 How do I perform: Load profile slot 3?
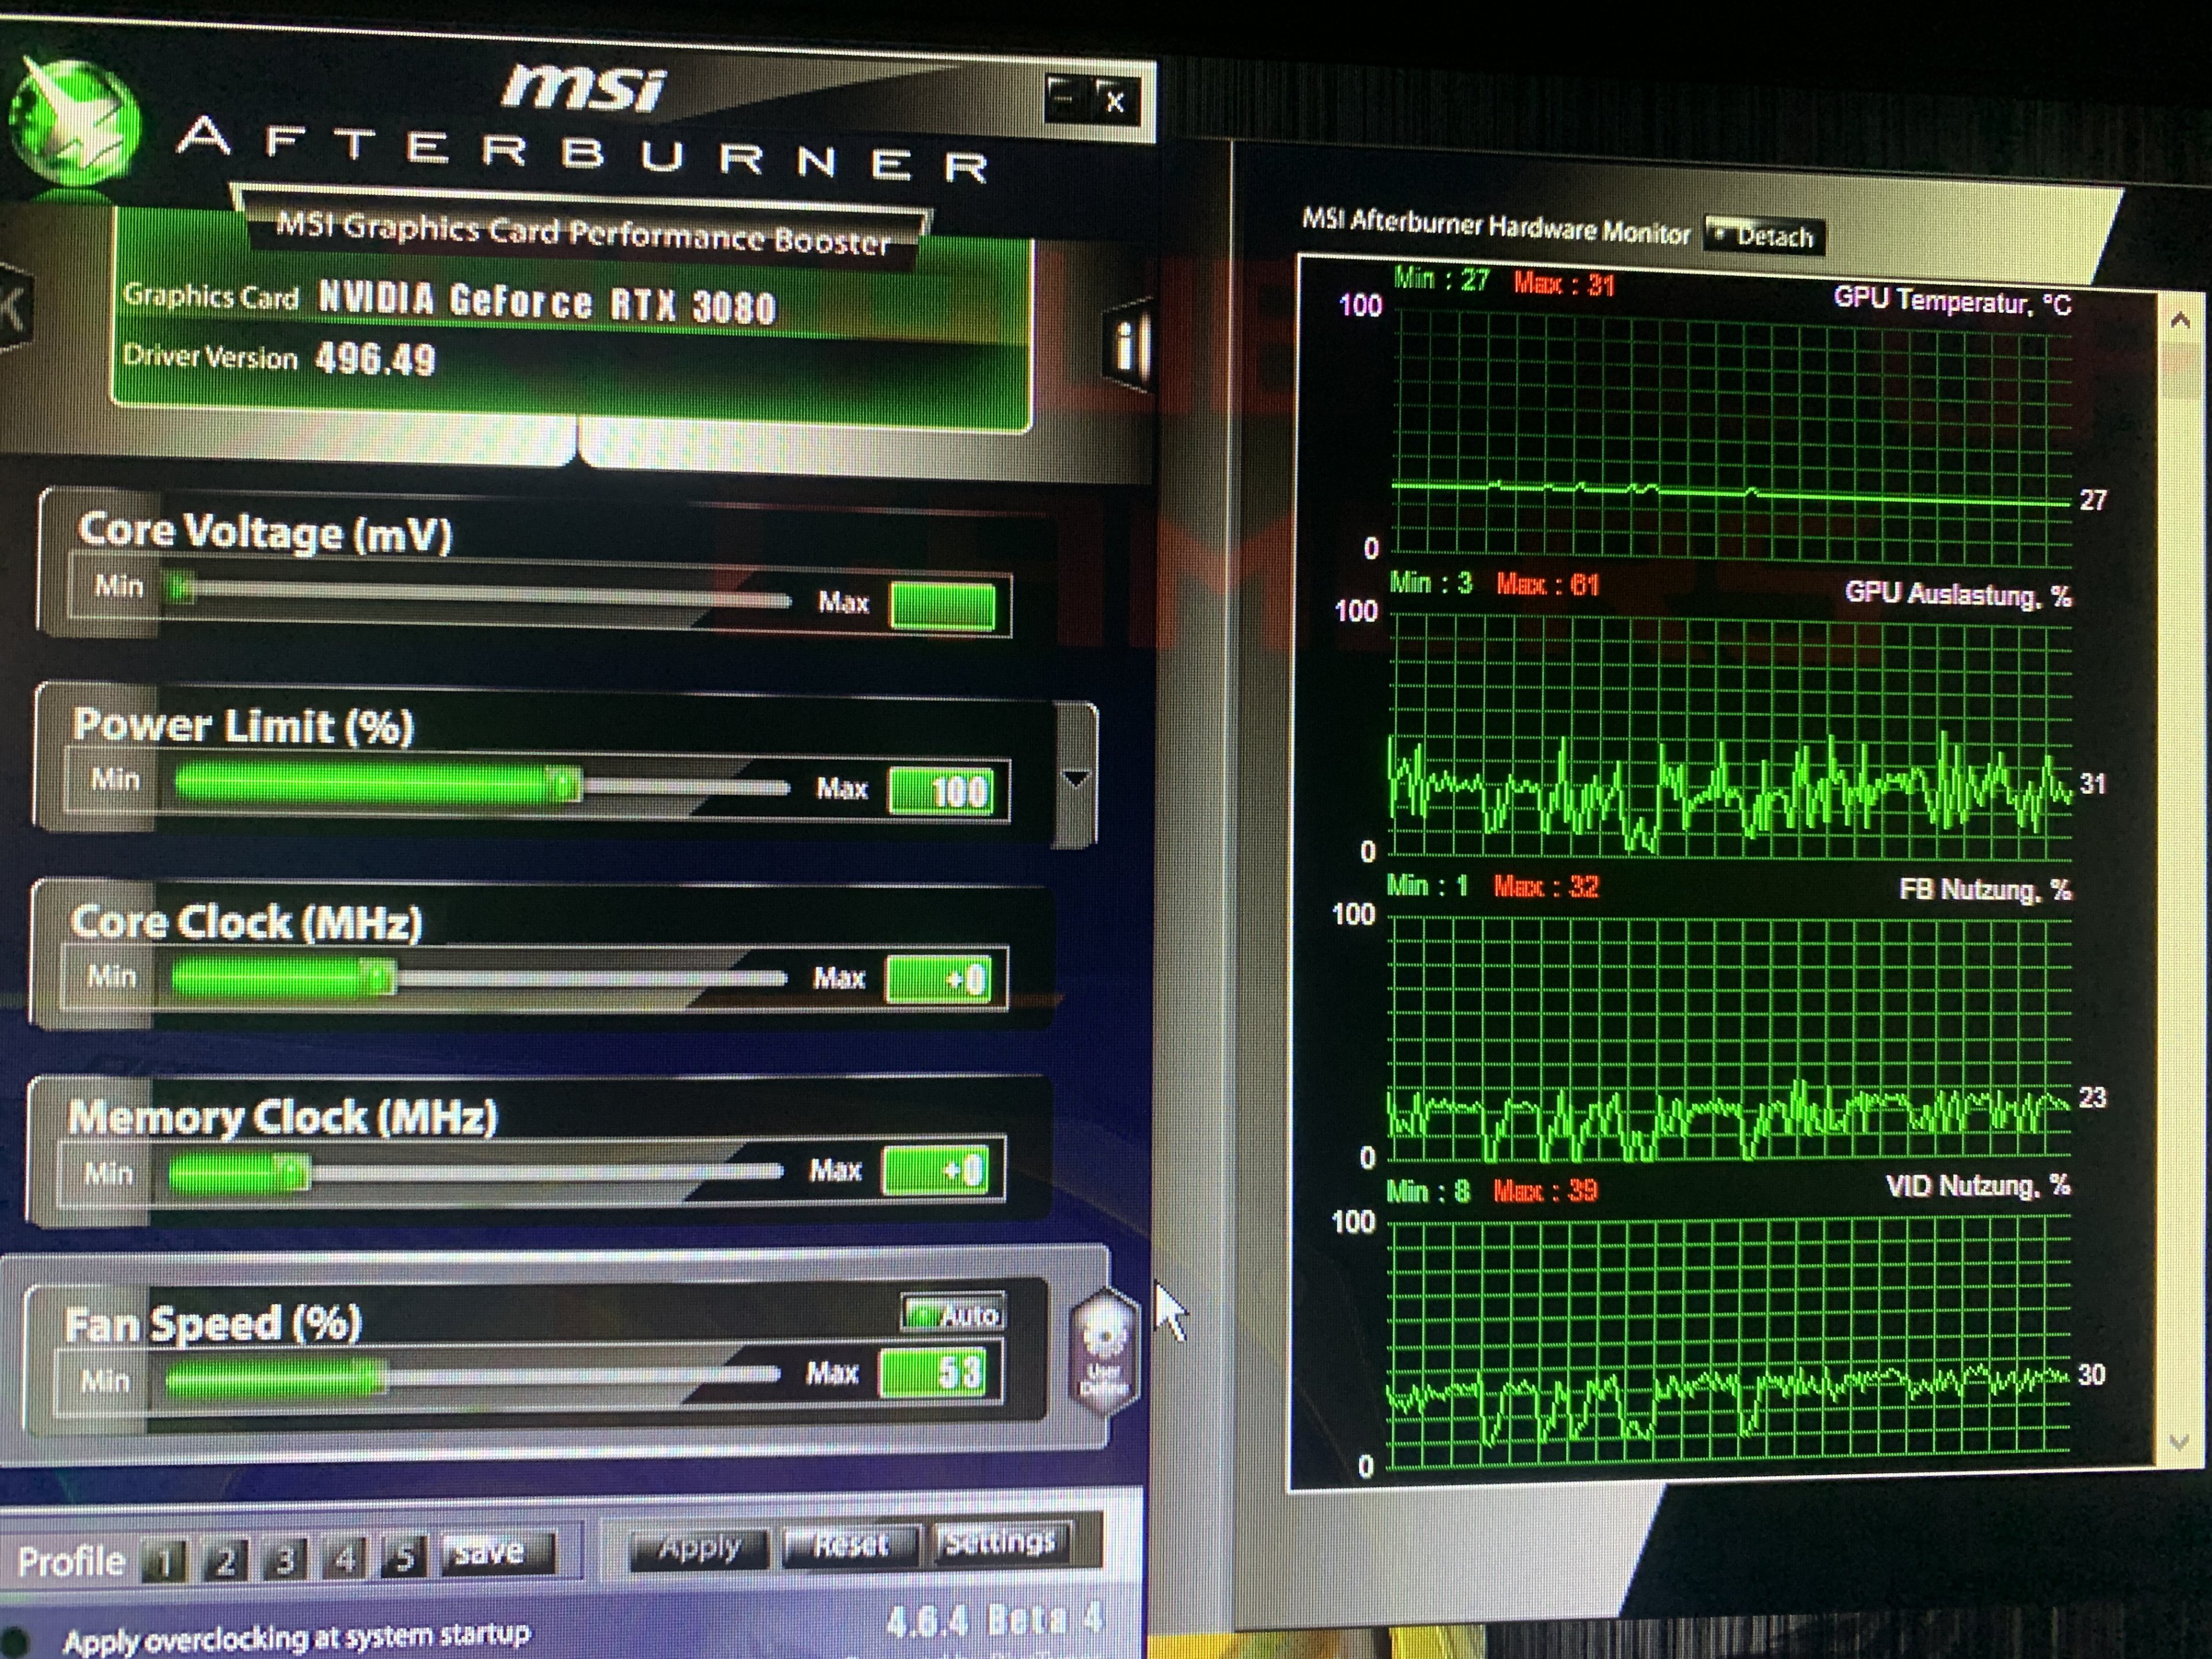tap(285, 1559)
